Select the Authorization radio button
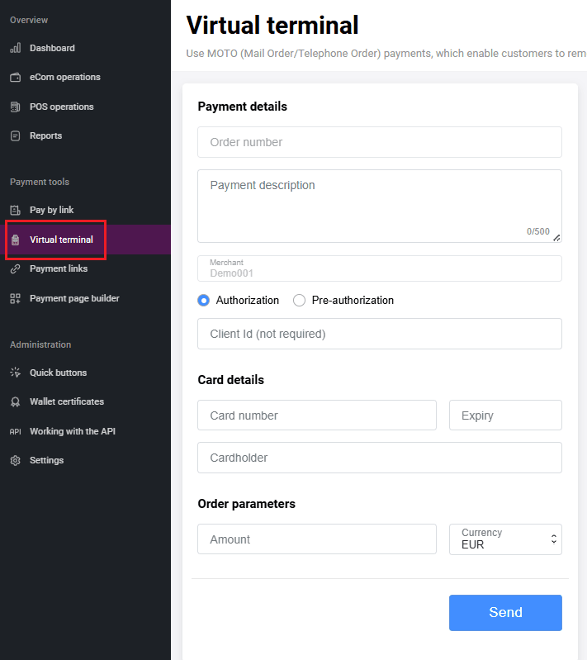 tap(204, 301)
